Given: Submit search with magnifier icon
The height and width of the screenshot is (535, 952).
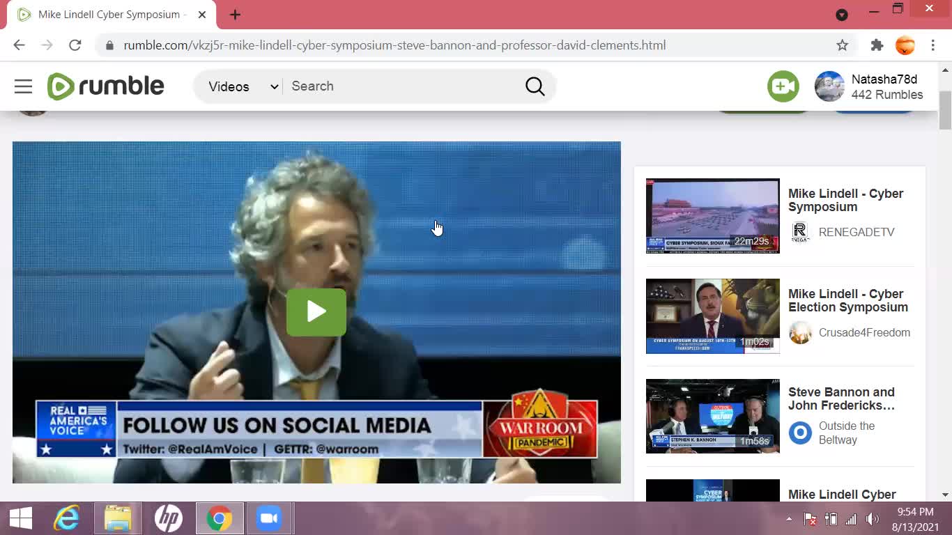Looking at the screenshot, I should coord(535,86).
